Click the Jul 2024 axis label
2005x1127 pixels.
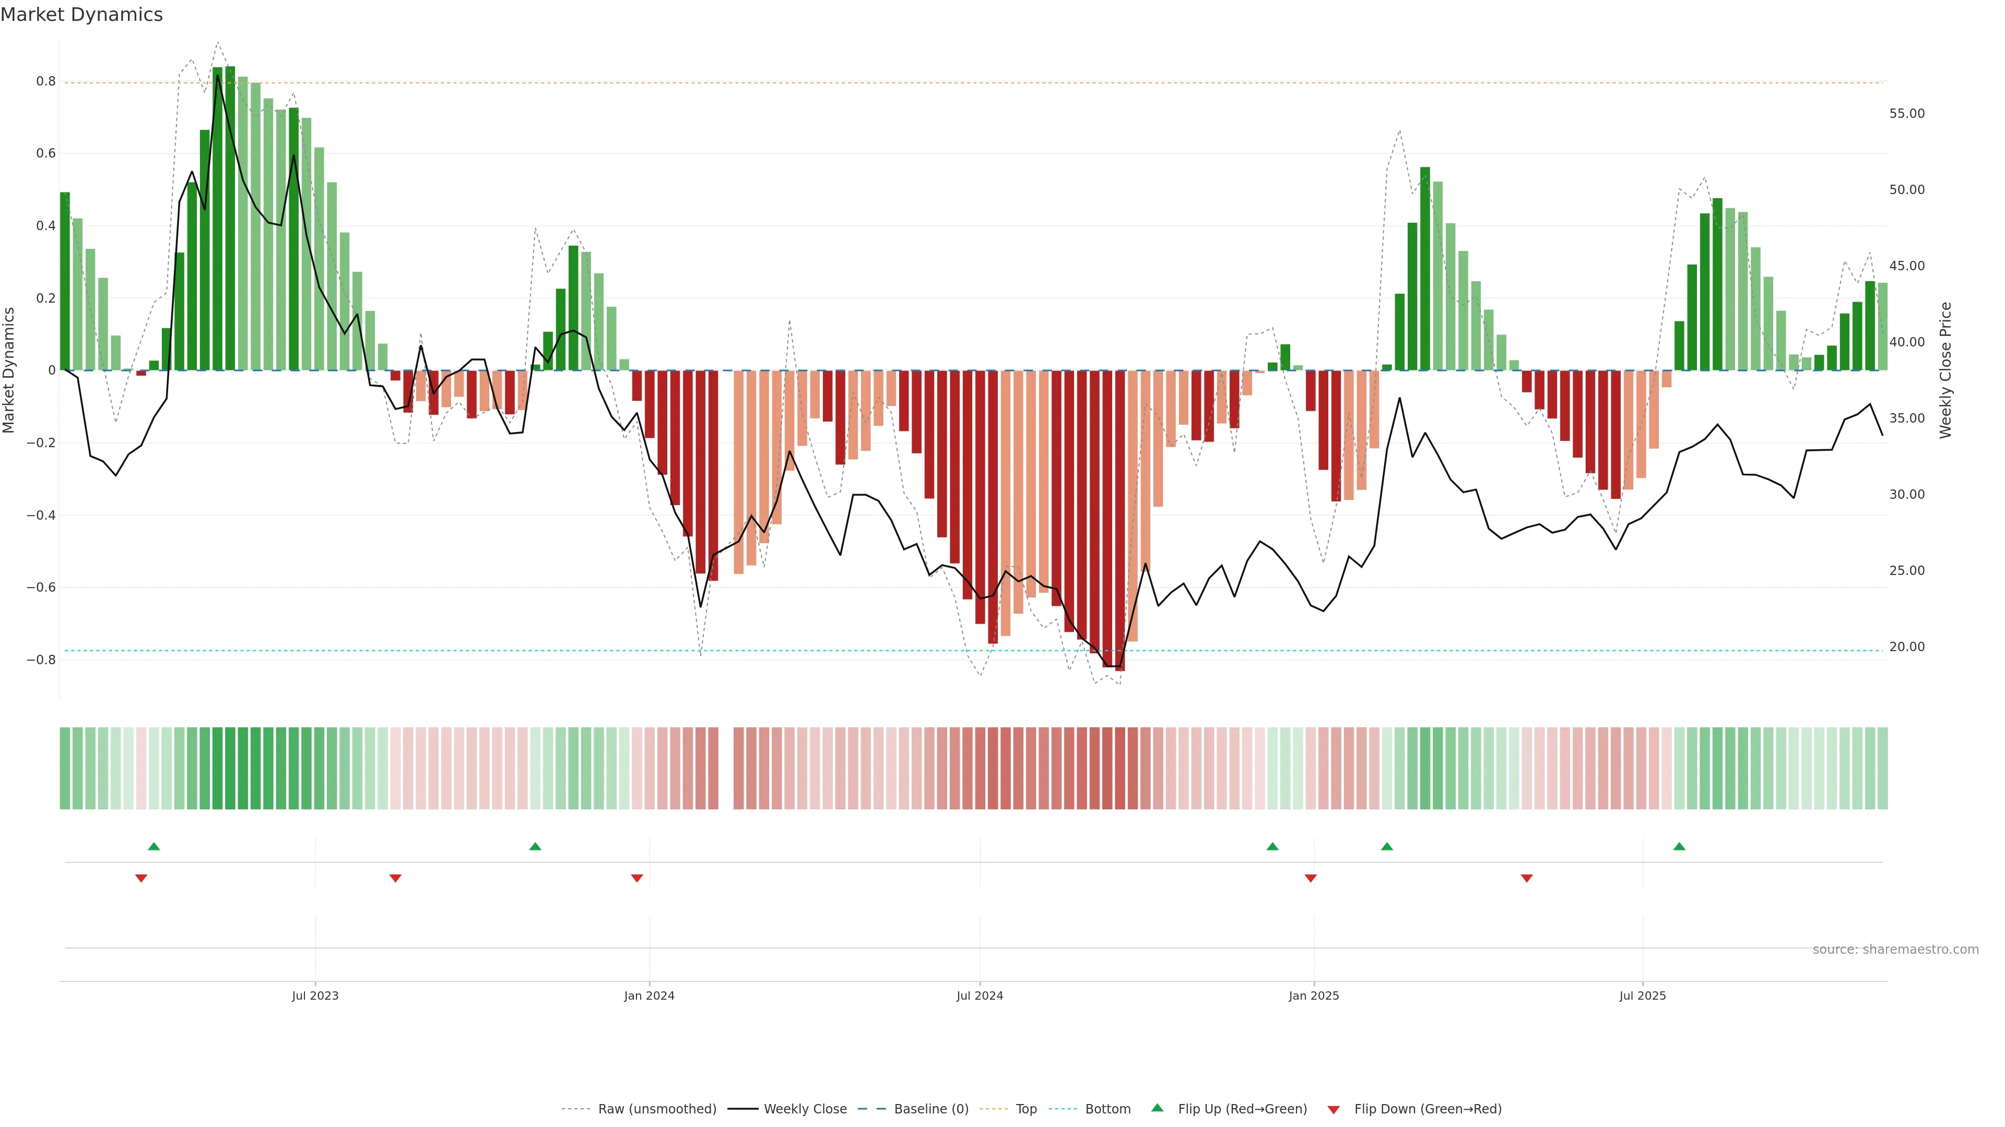click(x=979, y=996)
